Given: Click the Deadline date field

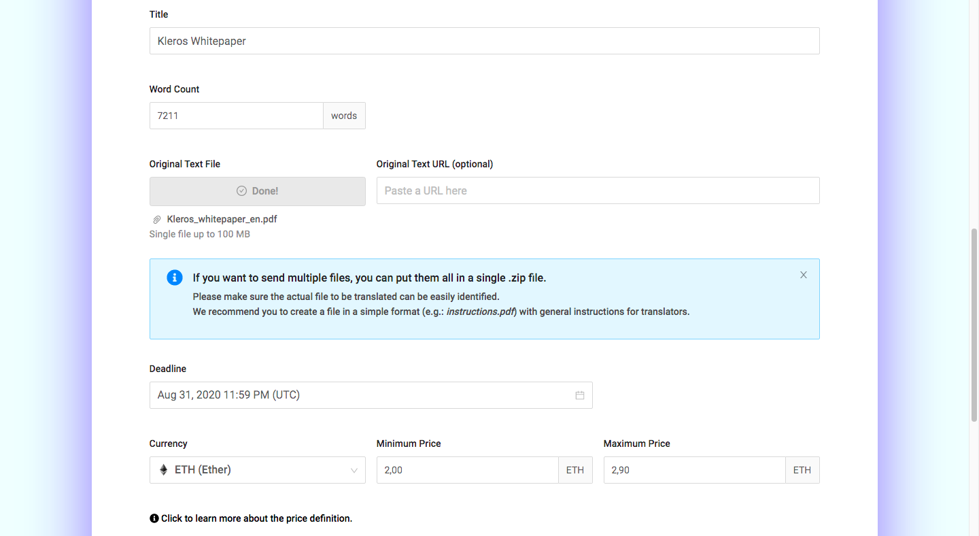Looking at the screenshot, I should [x=360, y=395].
